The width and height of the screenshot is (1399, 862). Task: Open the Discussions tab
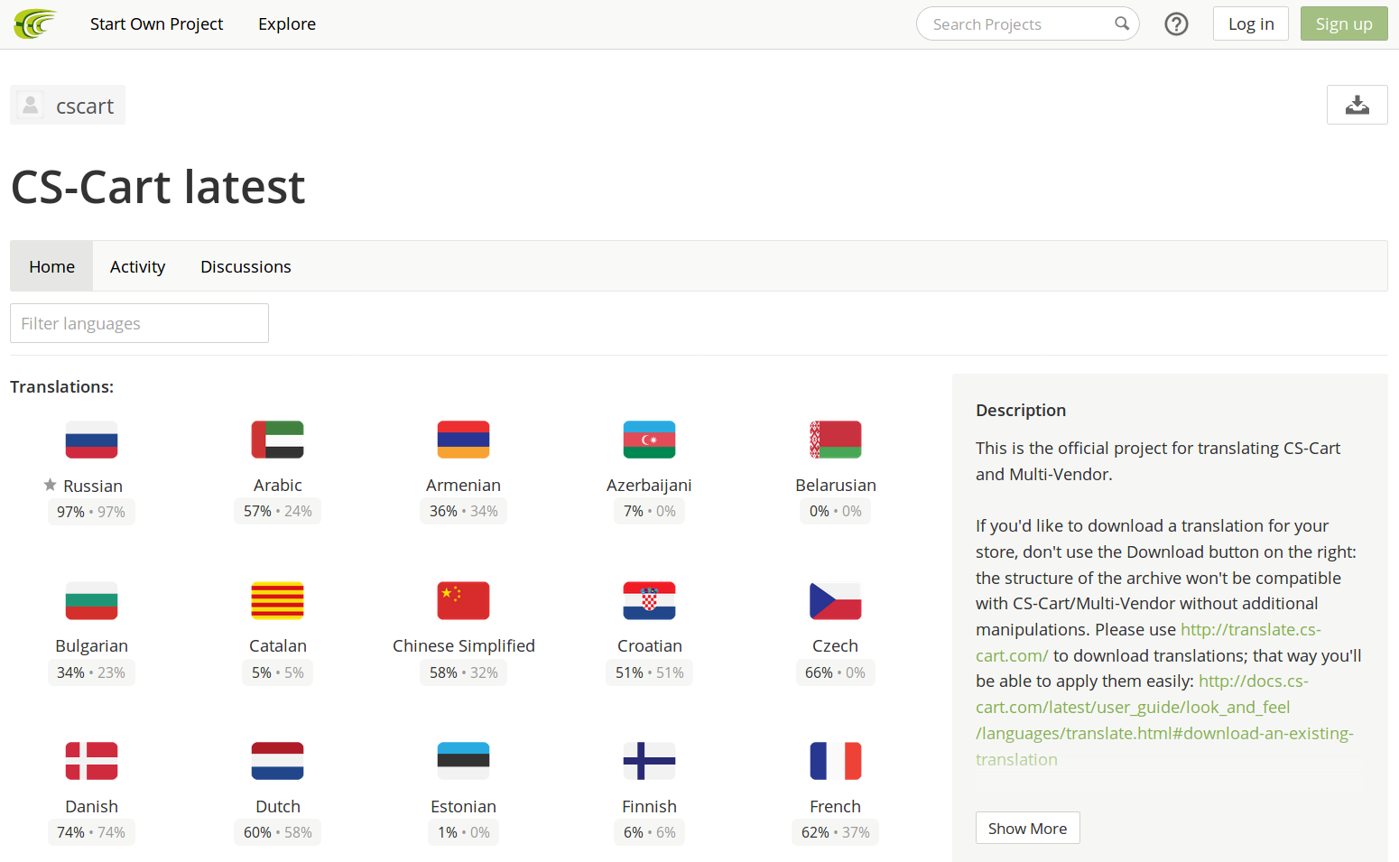246,266
